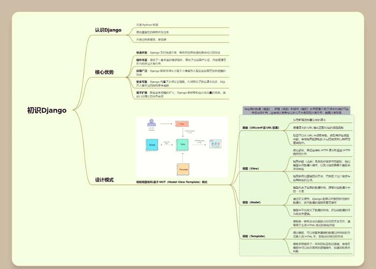Click the Django leaf under 模型 (Model)
The width and height of the screenshot is (376, 269).
[321, 201]
